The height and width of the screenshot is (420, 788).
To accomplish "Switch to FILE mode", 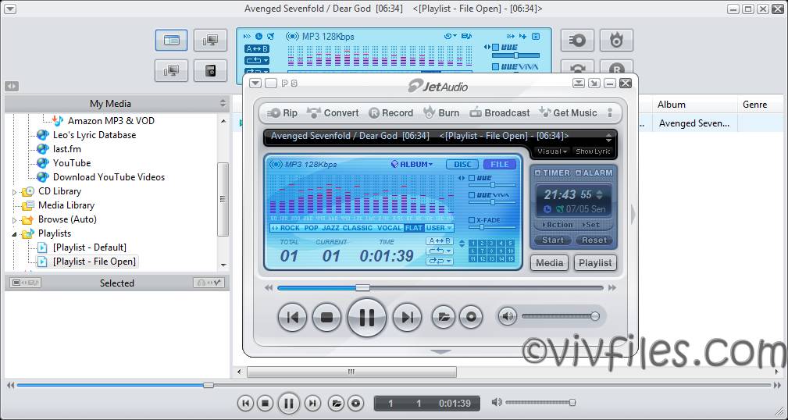I will [x=500, y=164].
